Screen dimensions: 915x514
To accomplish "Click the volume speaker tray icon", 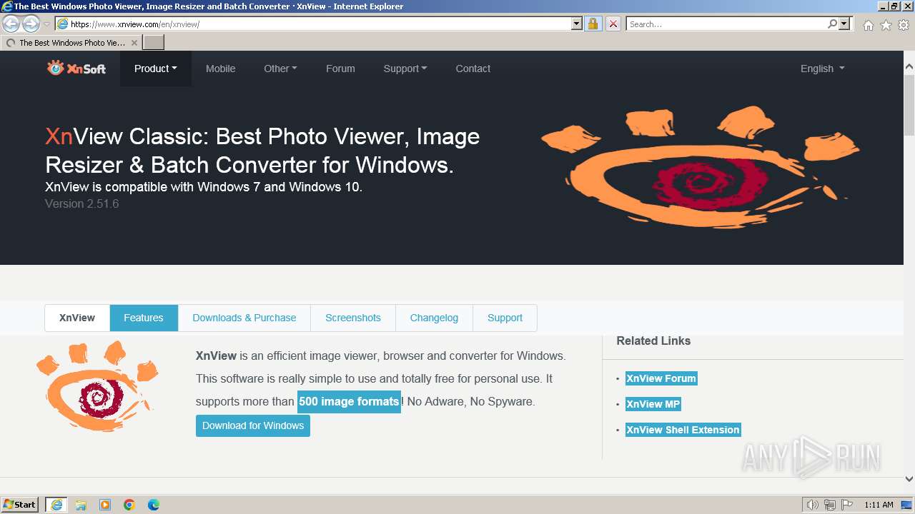I will point(812,505).
